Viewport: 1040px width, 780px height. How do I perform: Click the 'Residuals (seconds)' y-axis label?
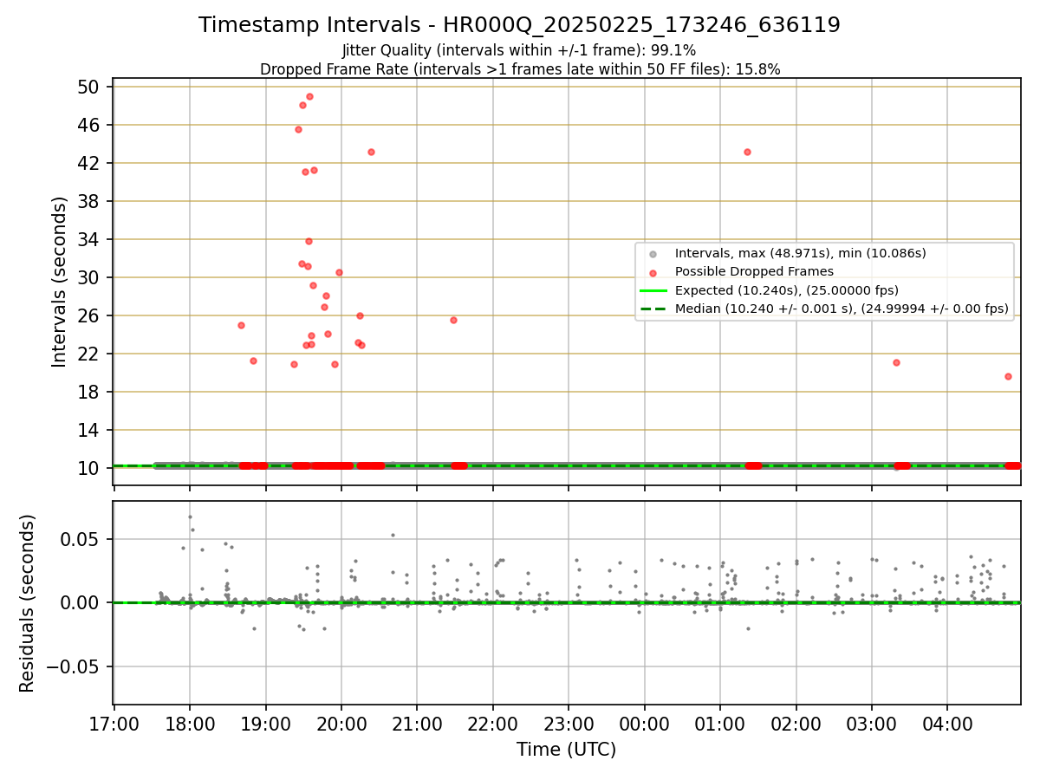coord(28,603)
